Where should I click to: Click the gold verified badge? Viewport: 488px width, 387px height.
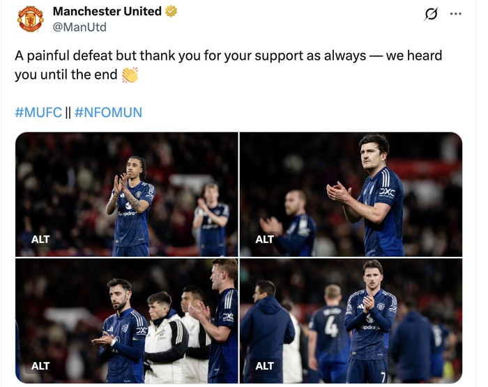(171, 11)
